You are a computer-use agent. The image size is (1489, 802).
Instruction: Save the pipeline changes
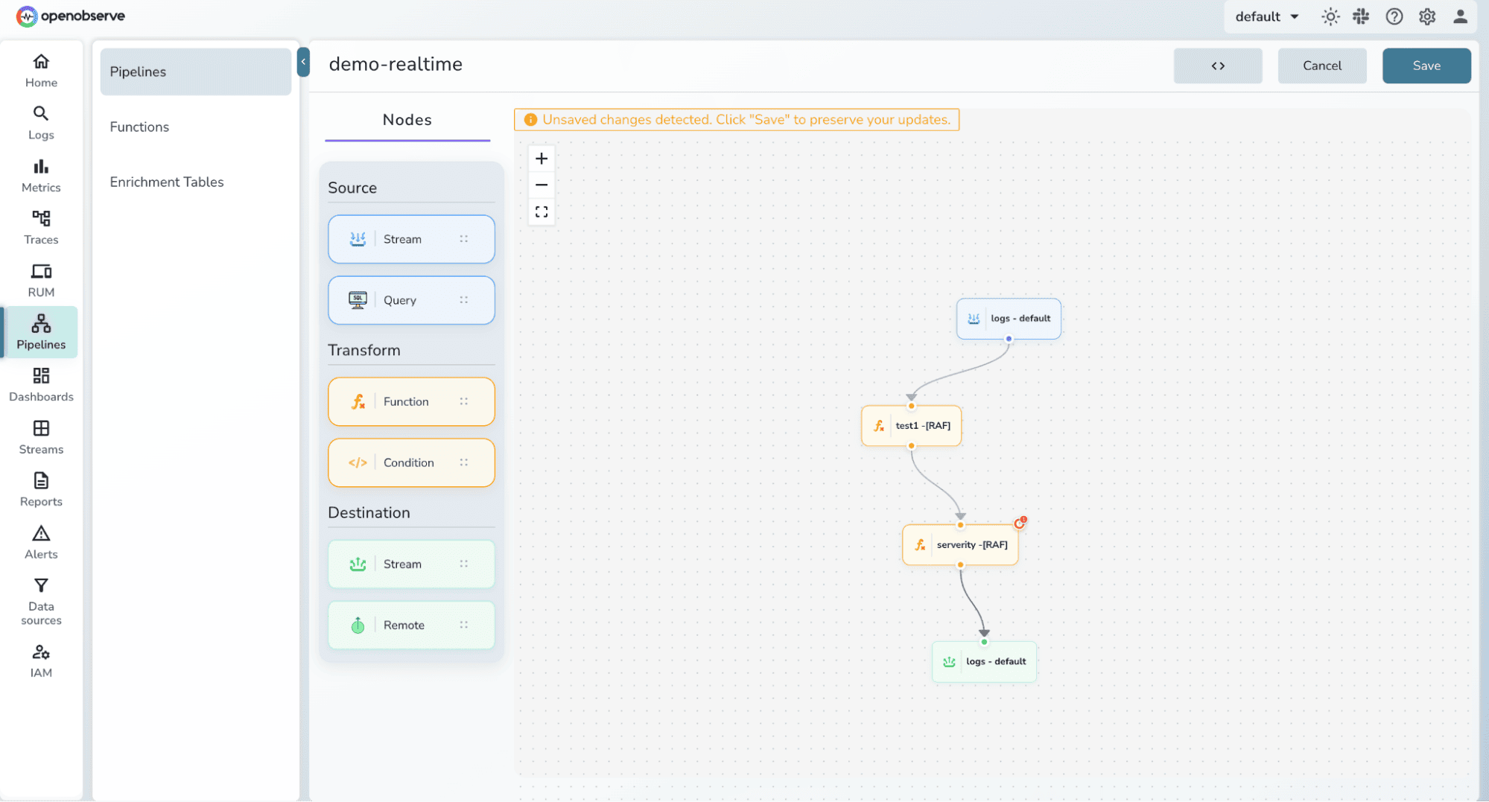[x=1426, y=66]
